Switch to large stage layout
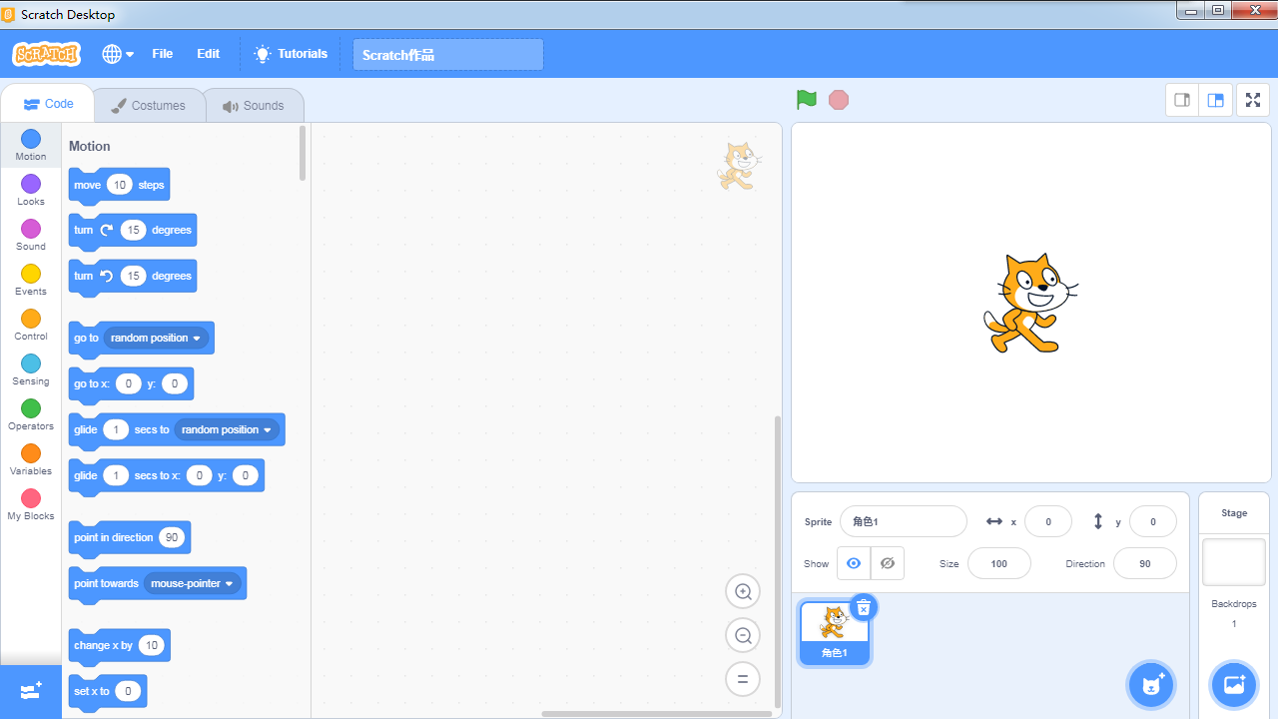Image resolution: width=1278 pixels, height=719 pixels. click(x=1215, y=100)
